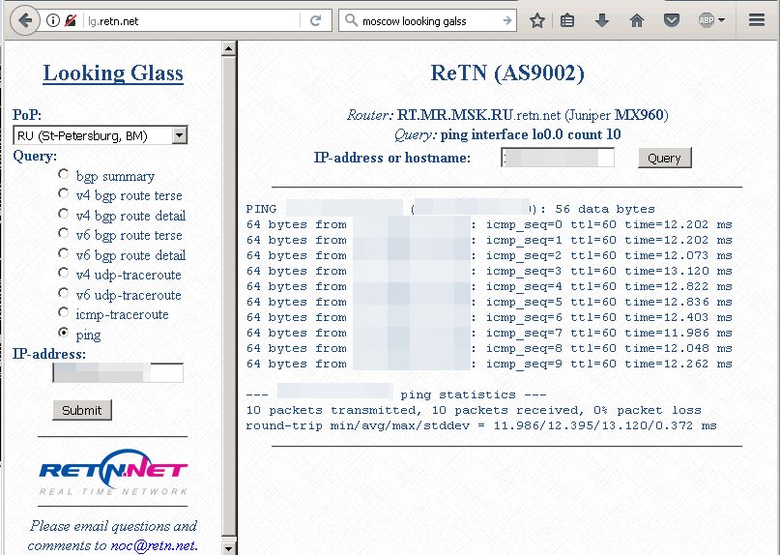Open the PoP dropdown showing St-Petersburg
Screen dimensions: 780x555
point(100,135)
